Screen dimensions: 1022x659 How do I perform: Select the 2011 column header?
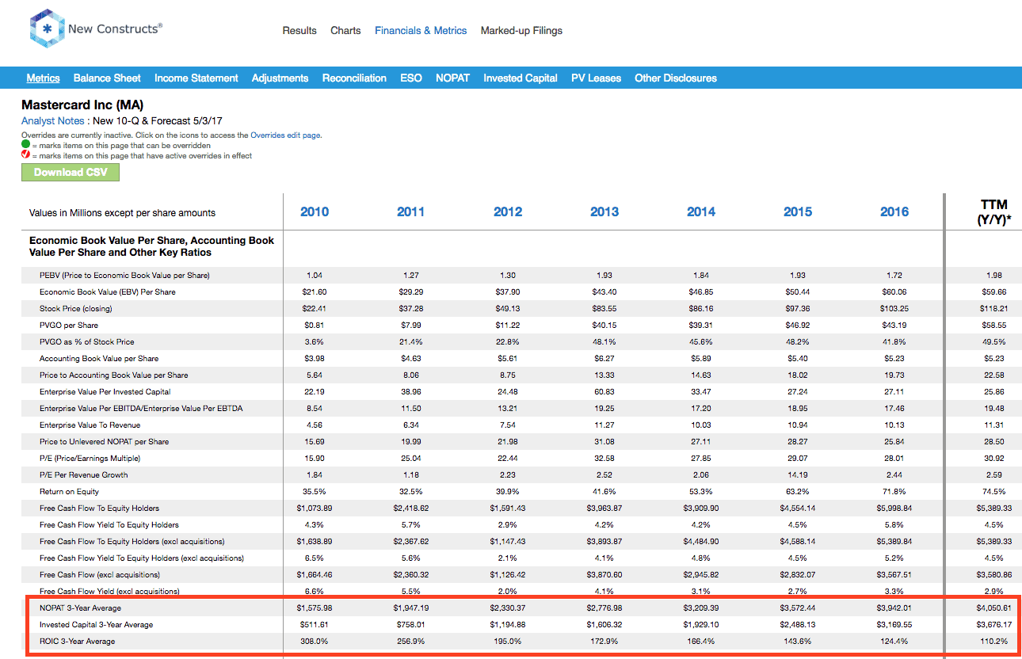click(410, 211)
